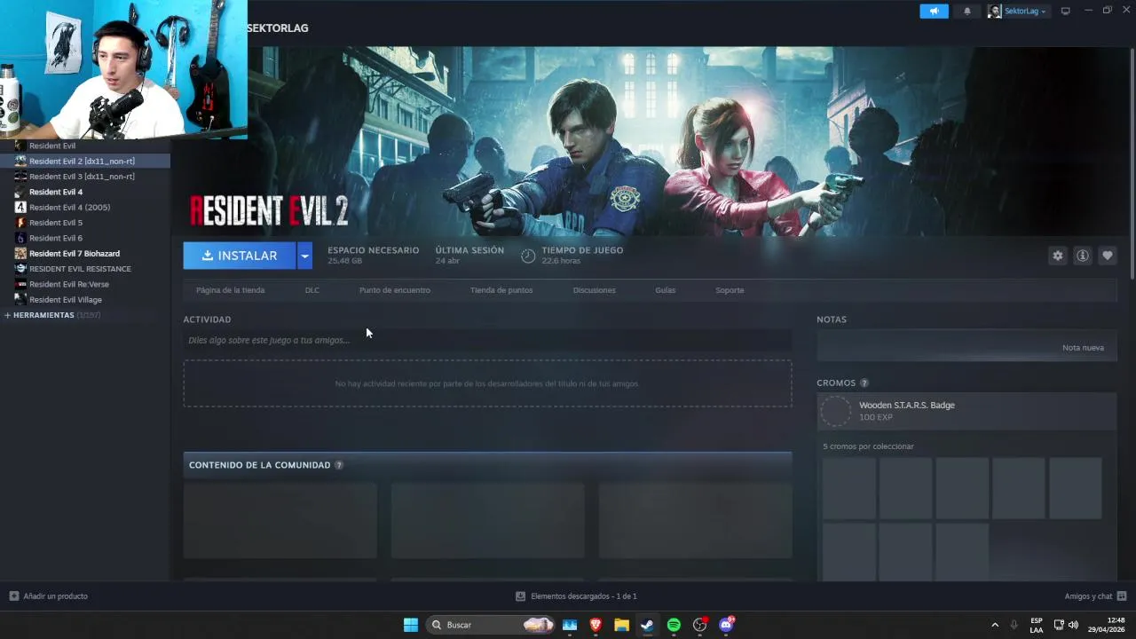
Task: Install Resident Evil 2
Action: (x=240, y=256)
